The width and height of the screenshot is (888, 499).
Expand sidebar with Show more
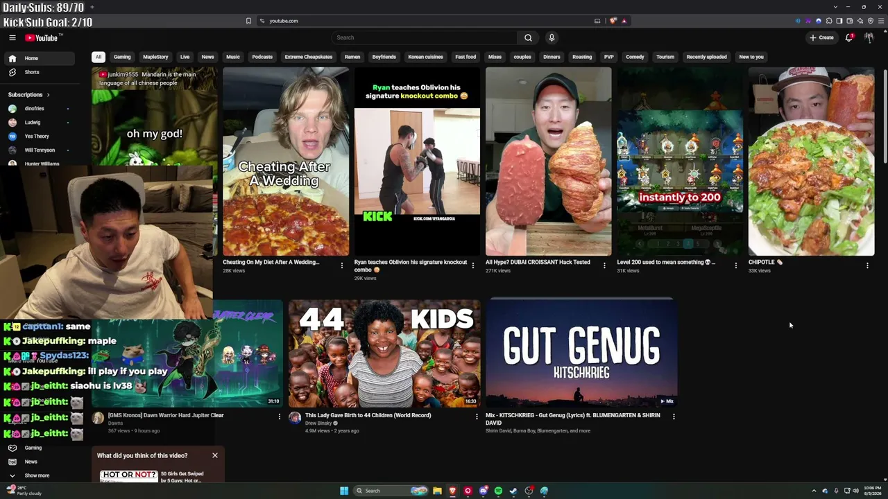pyautogui.click(x=40, y=475)
